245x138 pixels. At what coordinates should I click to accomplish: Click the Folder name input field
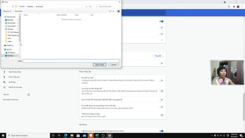tap(71, 61)
